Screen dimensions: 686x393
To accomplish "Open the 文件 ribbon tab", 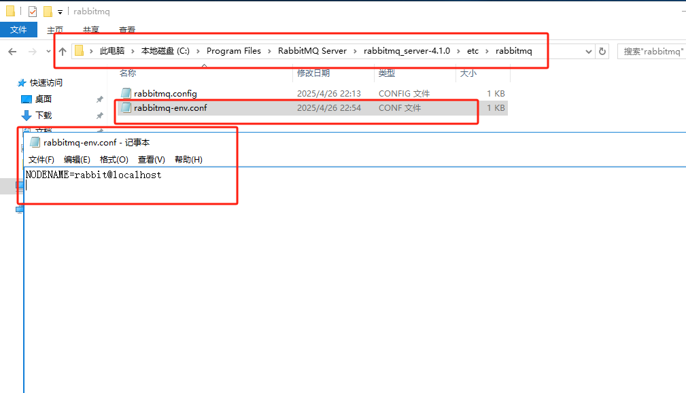I will (18, 30).
